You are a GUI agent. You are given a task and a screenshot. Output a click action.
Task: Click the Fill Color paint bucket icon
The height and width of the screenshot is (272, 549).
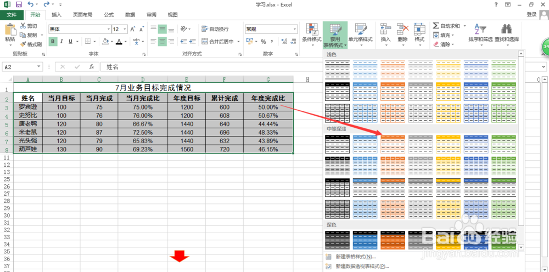[x=105, y=42]
